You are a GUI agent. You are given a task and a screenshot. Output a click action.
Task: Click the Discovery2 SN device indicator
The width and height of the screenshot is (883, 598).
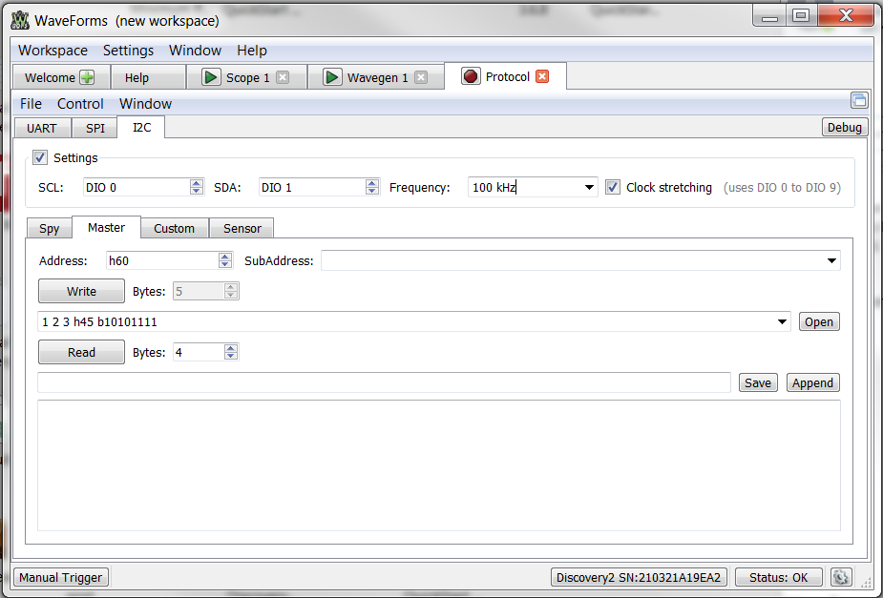pyautogui.click(x=639, y=577)
